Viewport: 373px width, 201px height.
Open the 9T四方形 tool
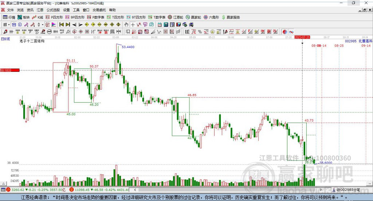(x=136, y=17)
